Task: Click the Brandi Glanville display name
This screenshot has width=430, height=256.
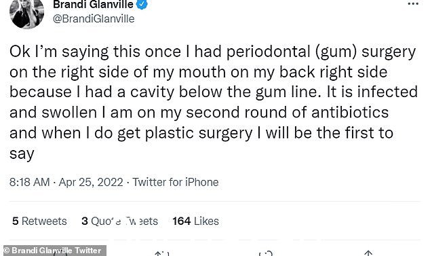Action: click(93, 4)
